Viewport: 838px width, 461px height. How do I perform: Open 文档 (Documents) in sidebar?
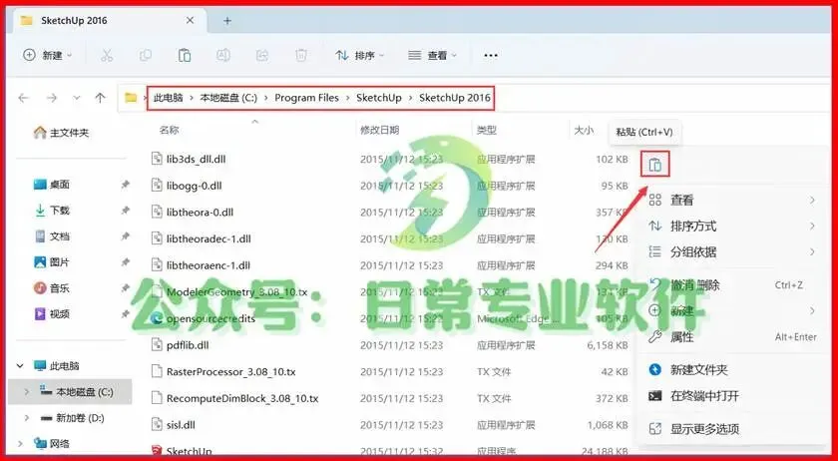point(52,236)
